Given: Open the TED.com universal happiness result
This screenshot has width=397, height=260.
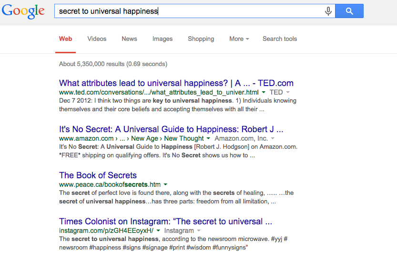Looking at the screenshot, I should click(x=176, y=83).
